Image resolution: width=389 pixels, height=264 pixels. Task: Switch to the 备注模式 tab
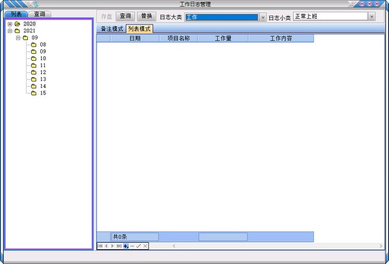click(x=112, y=29)
